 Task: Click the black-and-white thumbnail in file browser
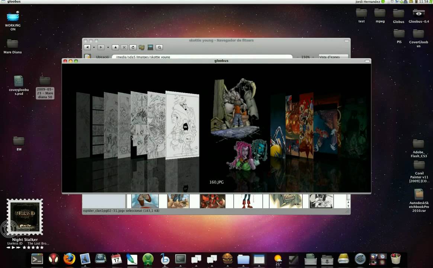(321, 201)
